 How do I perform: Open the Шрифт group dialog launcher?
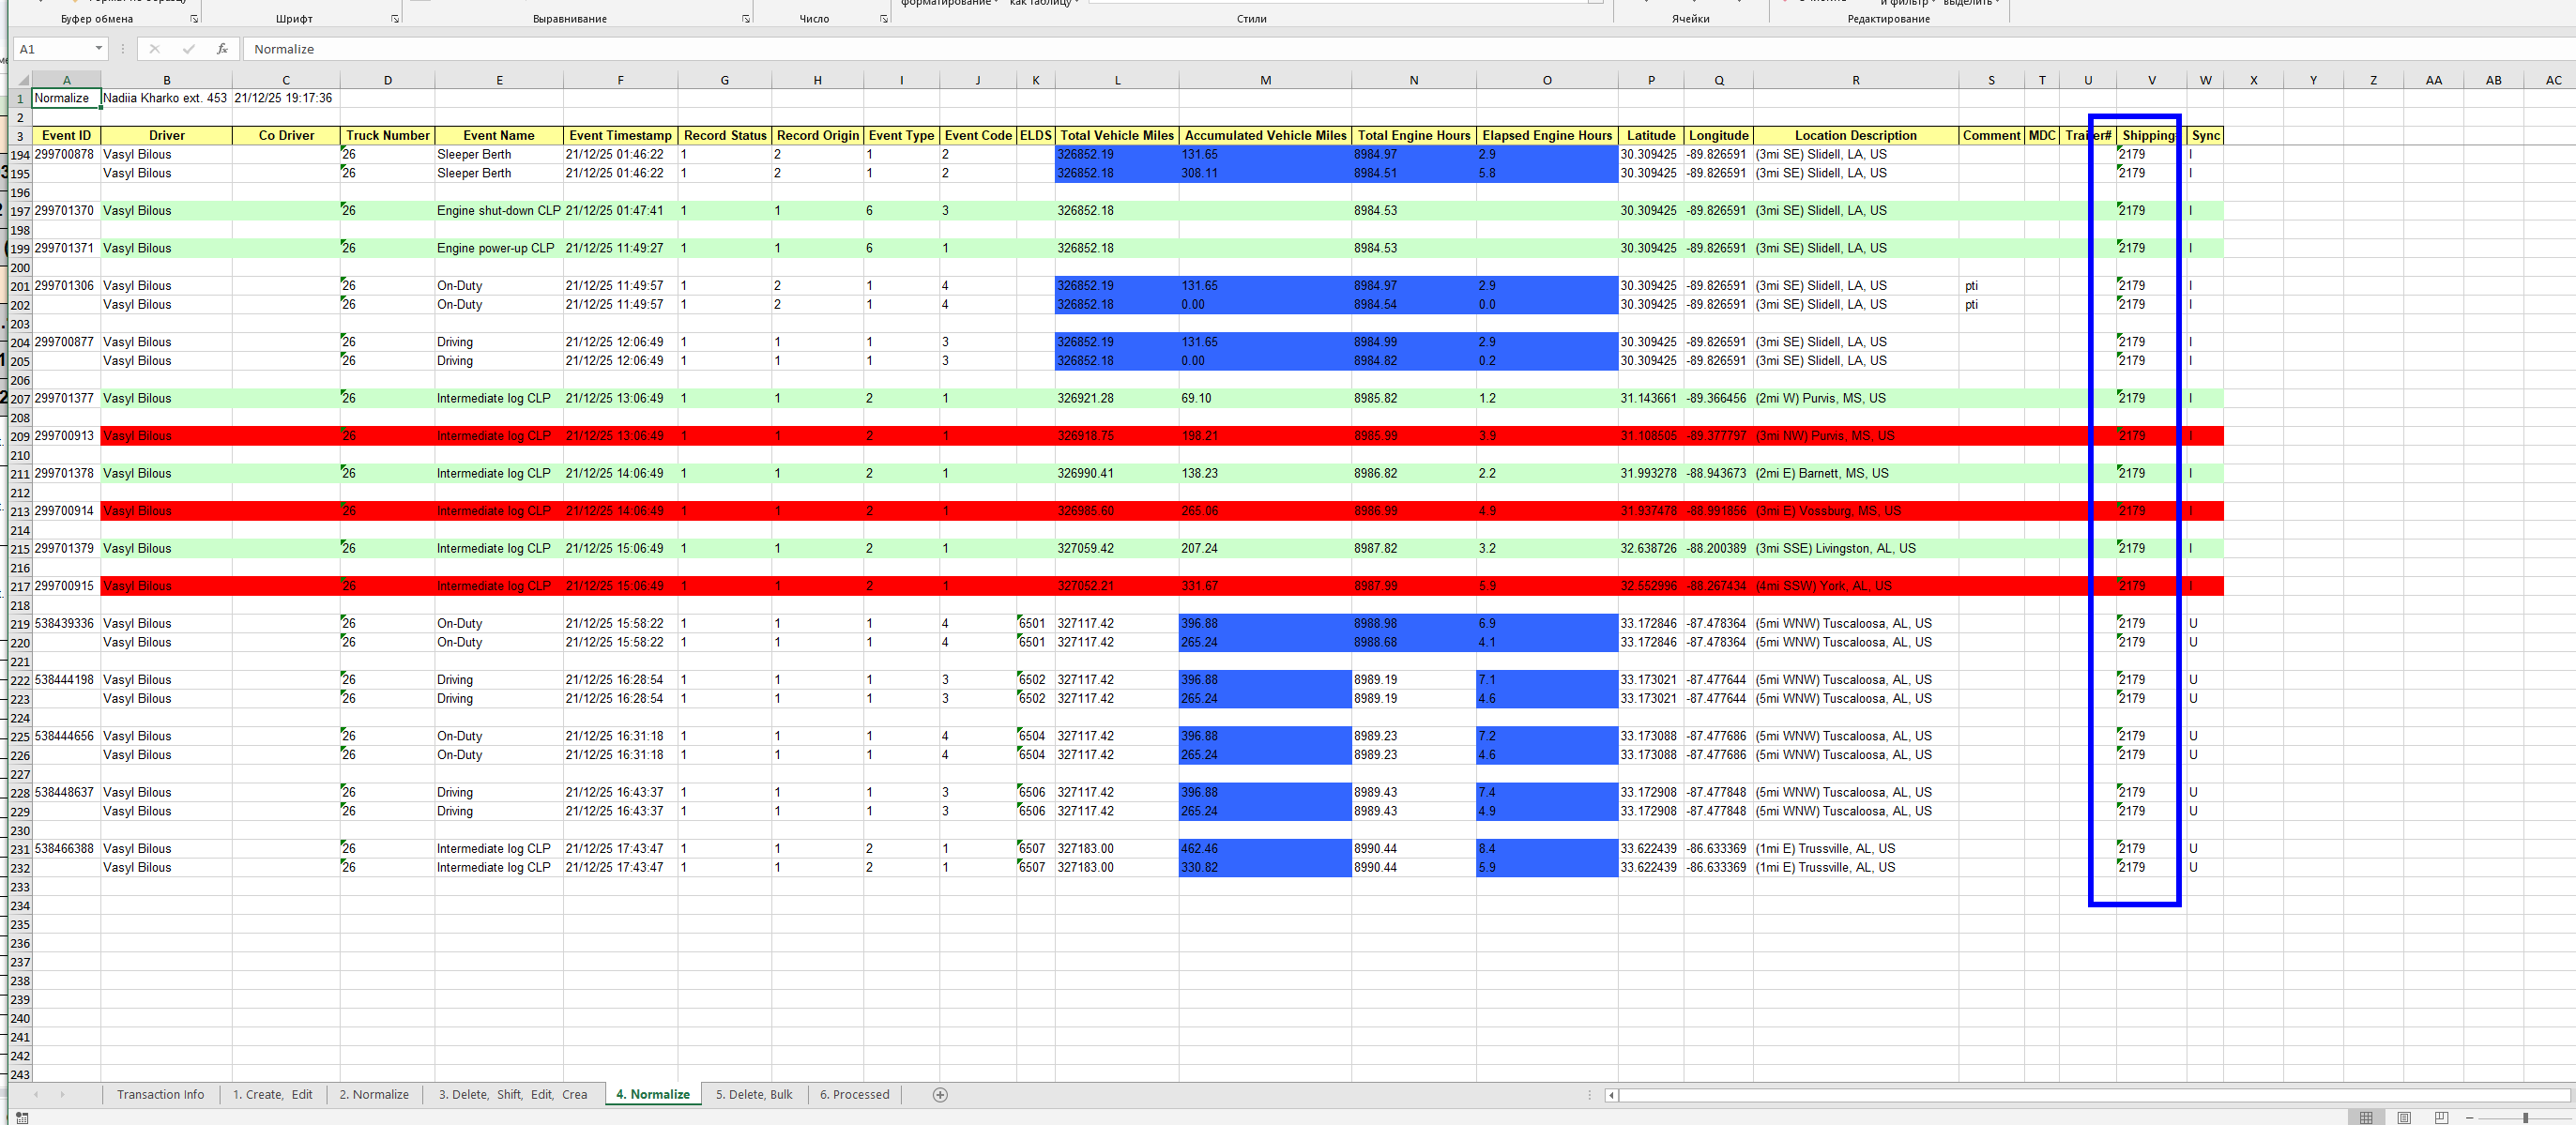(x=395, y=19)
